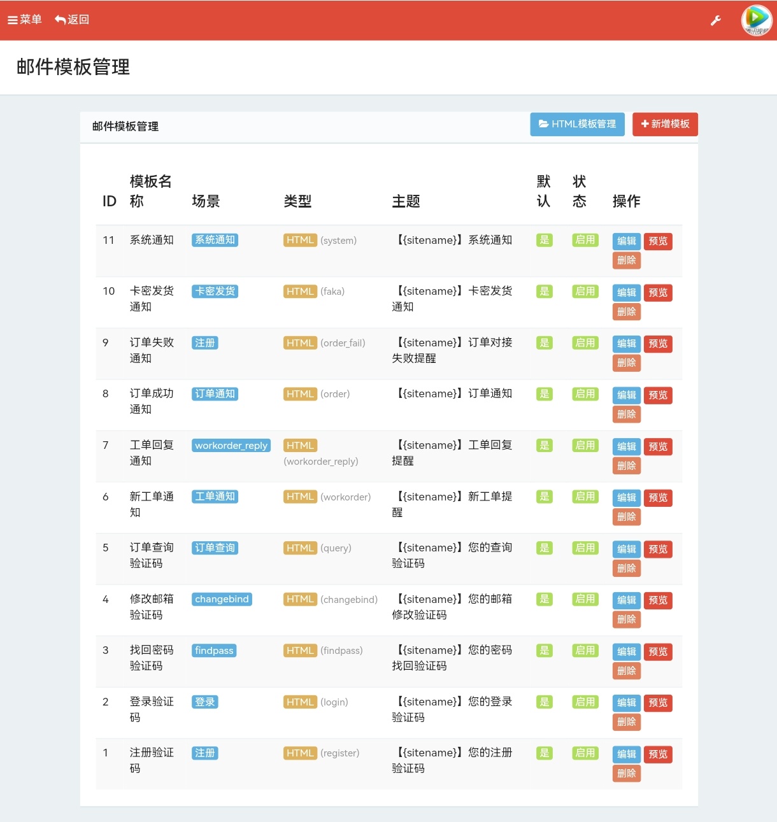This screenshot has height=822, width=777.
Task: Edit the 新工单通知 template
Action: (627, 498)
